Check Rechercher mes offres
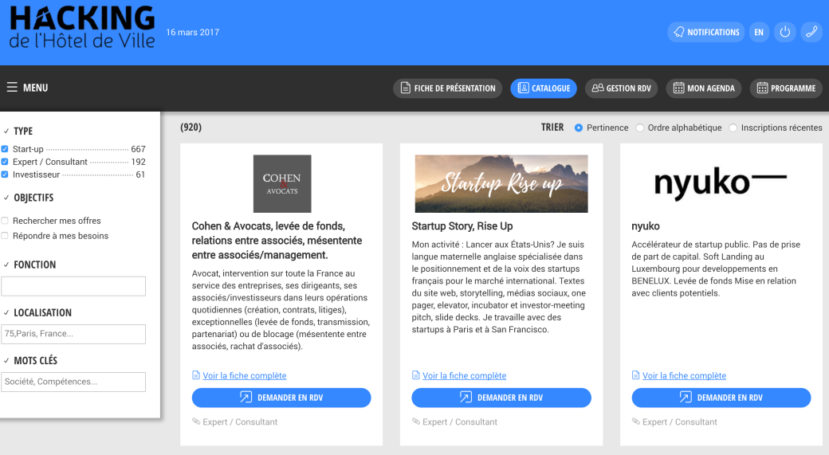The width and height of the screenshot is (829, 455). [x=5, y=221]
